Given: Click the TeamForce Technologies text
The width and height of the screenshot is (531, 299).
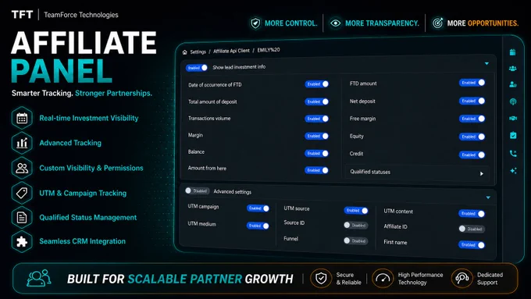Looking at the screenshot, I should [81, 15].
